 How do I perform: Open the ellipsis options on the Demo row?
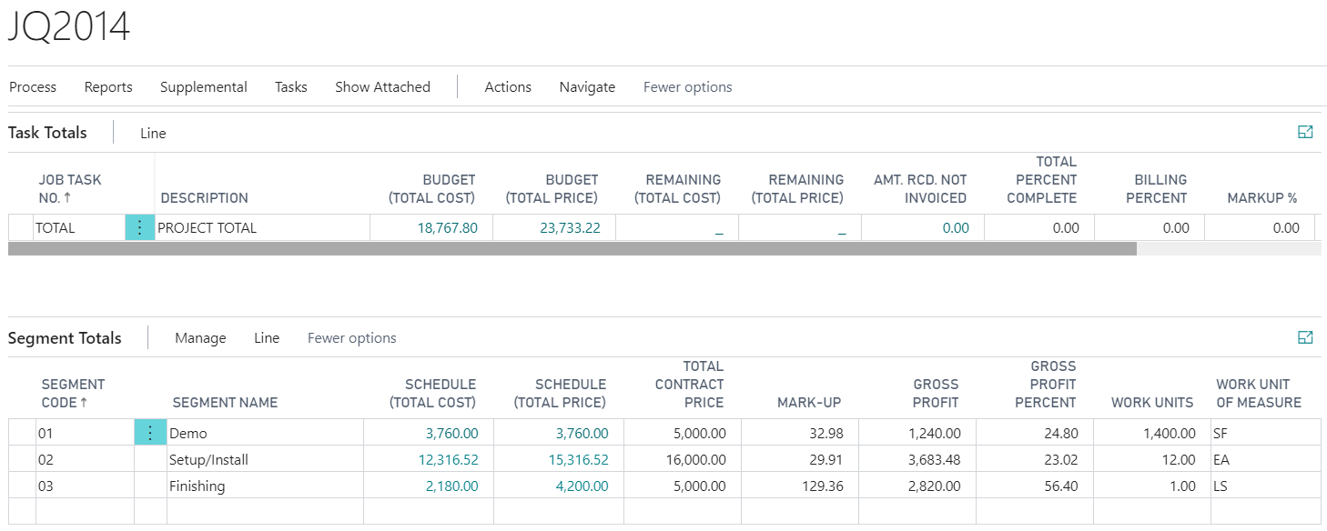tap(149, 432)
